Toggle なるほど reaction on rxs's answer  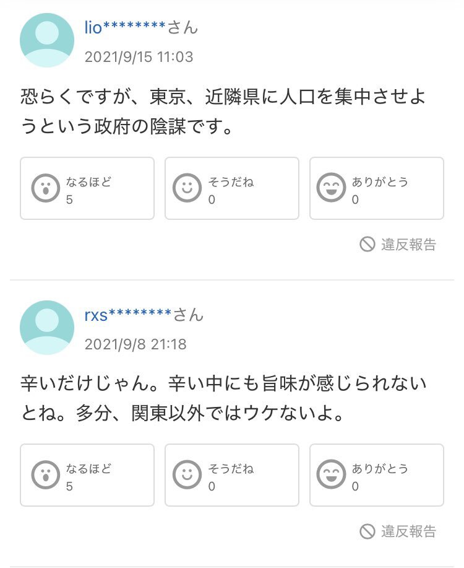87,475
